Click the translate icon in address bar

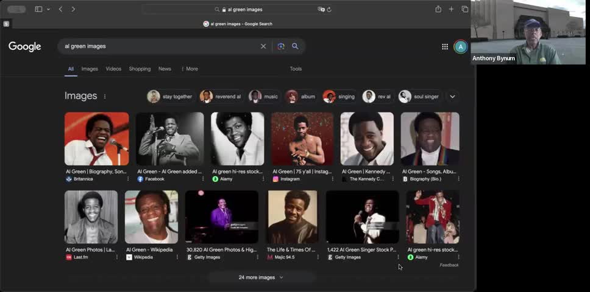321,9
